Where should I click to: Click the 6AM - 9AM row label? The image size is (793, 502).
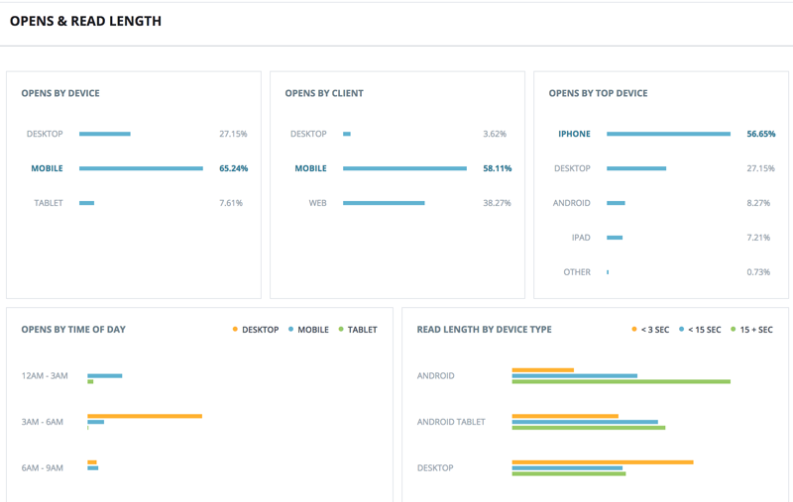click(42, 468)
